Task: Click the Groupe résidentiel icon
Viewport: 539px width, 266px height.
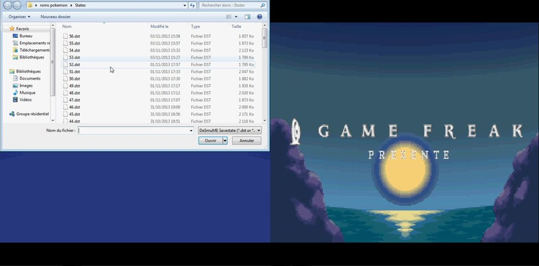Action: coord(12,114)
